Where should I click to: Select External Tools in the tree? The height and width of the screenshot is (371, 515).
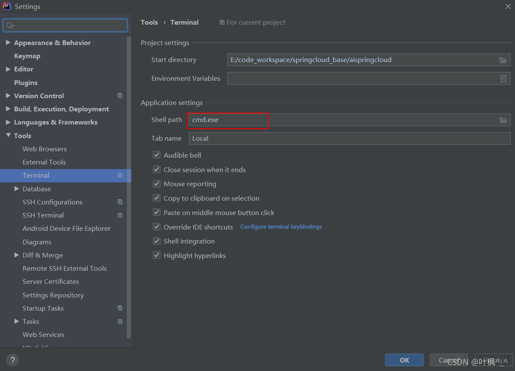(44, 162)
